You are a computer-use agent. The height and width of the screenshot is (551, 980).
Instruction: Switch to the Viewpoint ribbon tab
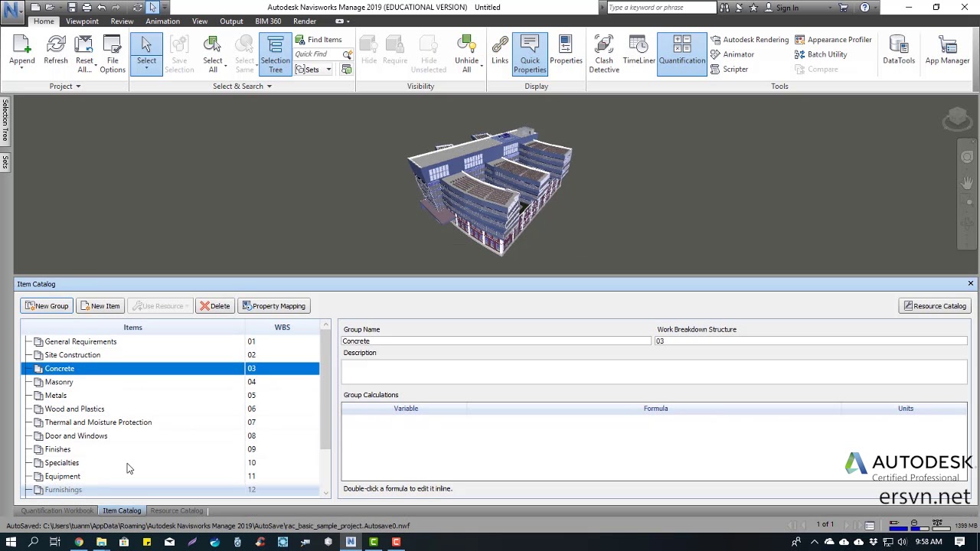(x=82, y=21)
